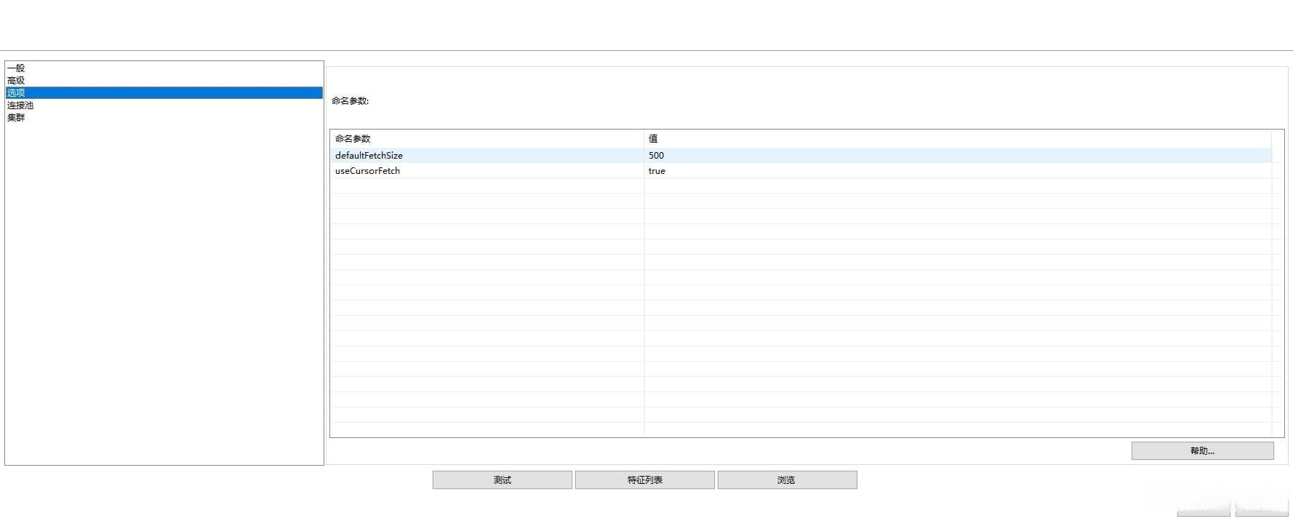Select the 选项 category
1293x521 pixels.
click(x=164, y=93)
